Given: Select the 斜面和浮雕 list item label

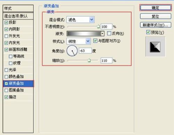Looking at the screenshot, I should 18,49.
